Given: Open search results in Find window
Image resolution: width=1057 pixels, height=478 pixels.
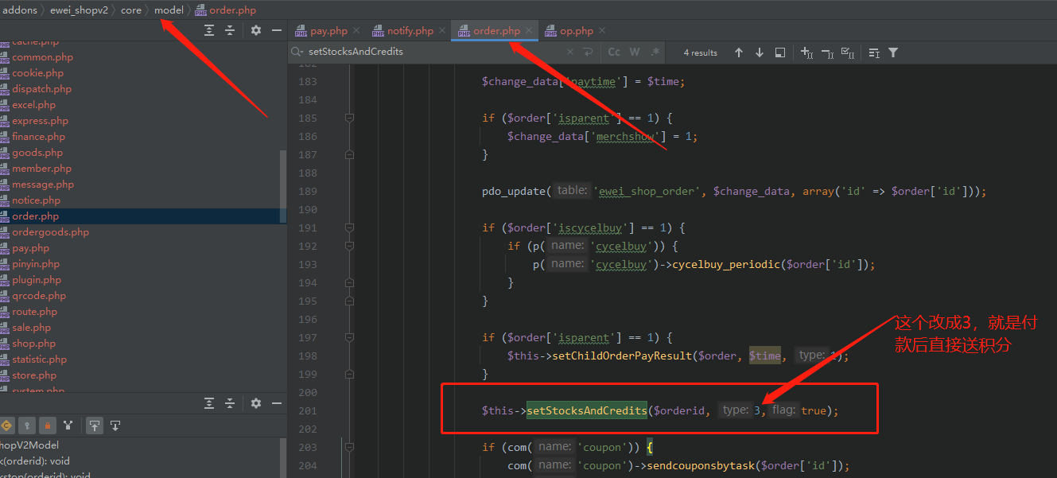Looking at the screenshot, I should pos(780,52).
